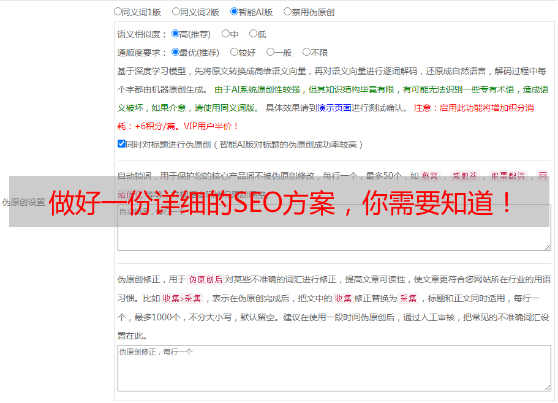Select the 同义词2版 radio option
558x403 pixels.
tap(176, 12)
